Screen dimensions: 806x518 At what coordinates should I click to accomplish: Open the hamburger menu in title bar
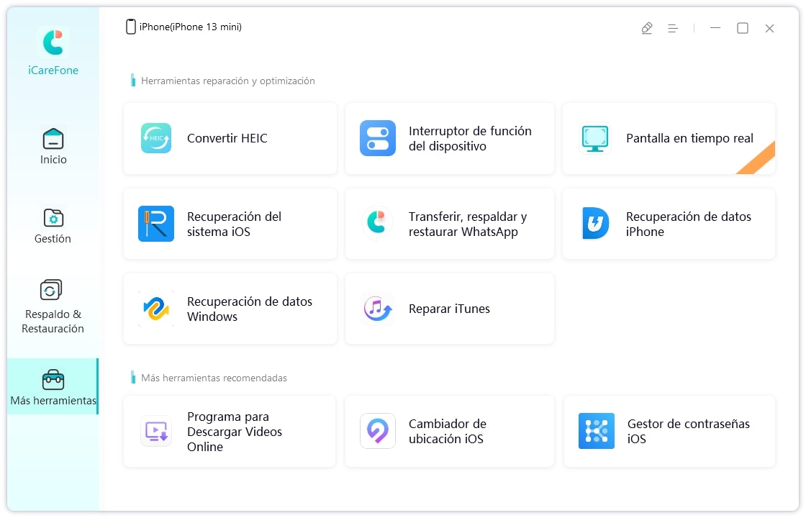click(x=673, y=28)
